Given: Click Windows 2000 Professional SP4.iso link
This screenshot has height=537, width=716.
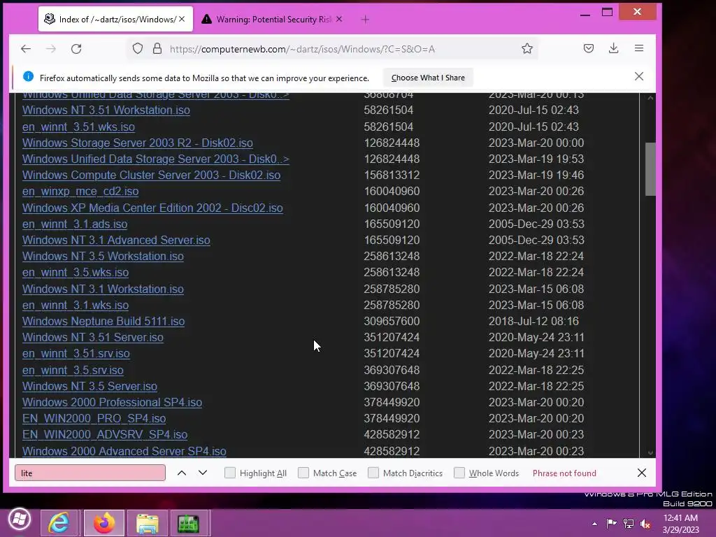Looking at the screenshot, I should tap(112, 402).
